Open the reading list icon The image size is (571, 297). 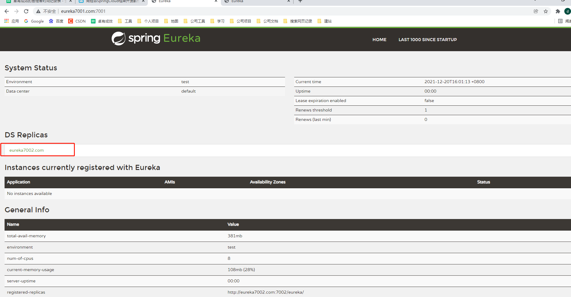560,21
